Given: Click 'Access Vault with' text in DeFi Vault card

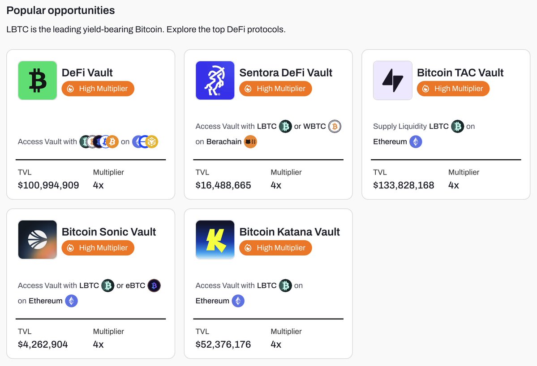Looking at the screenshot, I should pyautogui.click(x=47, y=141).
